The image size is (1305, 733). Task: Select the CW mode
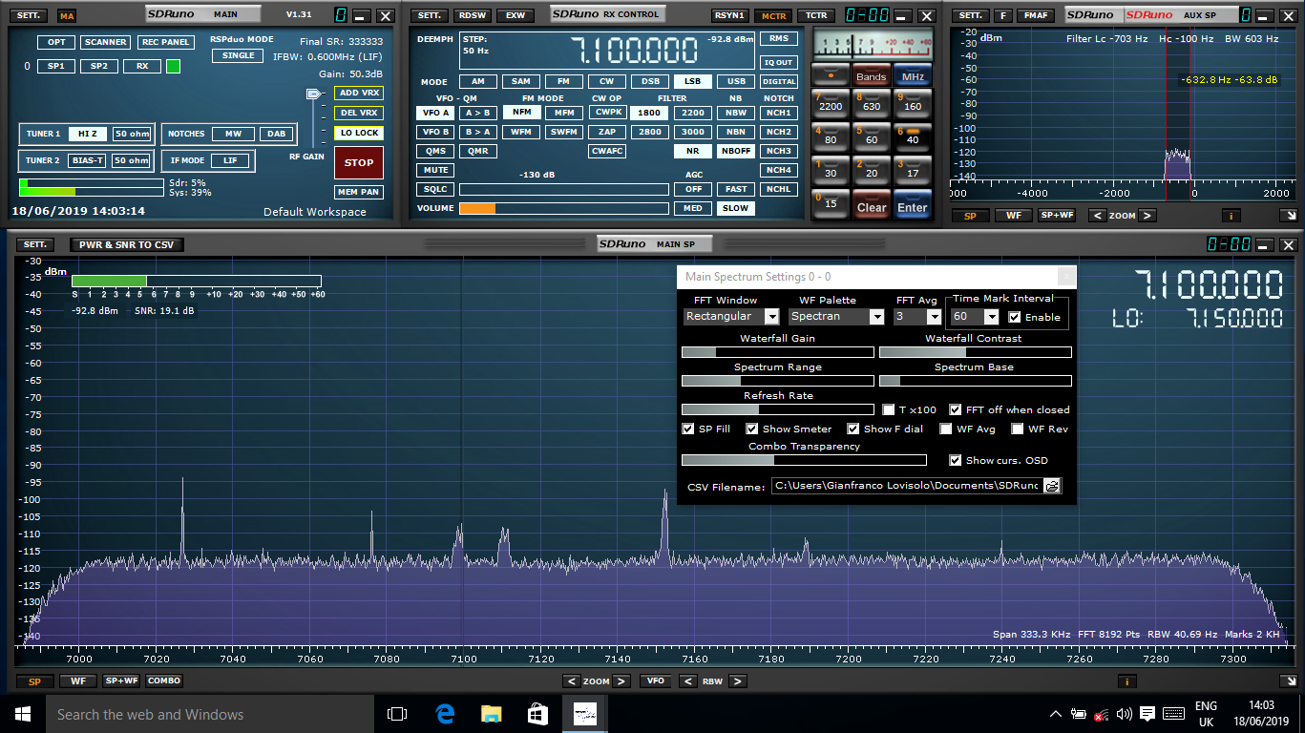(606, 81)
